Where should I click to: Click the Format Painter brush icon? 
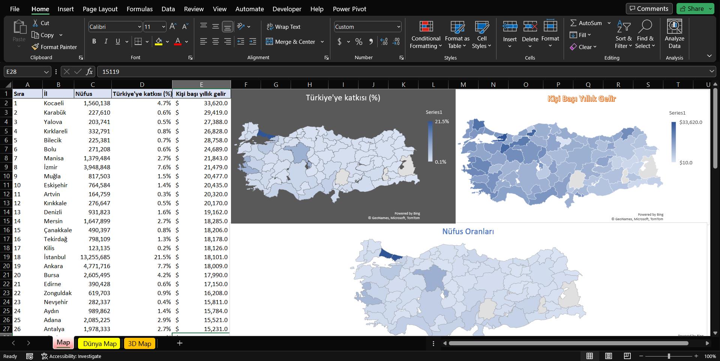click(35, 47)
